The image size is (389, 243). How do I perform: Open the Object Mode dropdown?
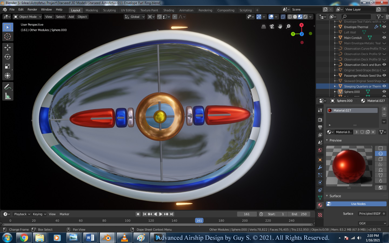(28, 17)
